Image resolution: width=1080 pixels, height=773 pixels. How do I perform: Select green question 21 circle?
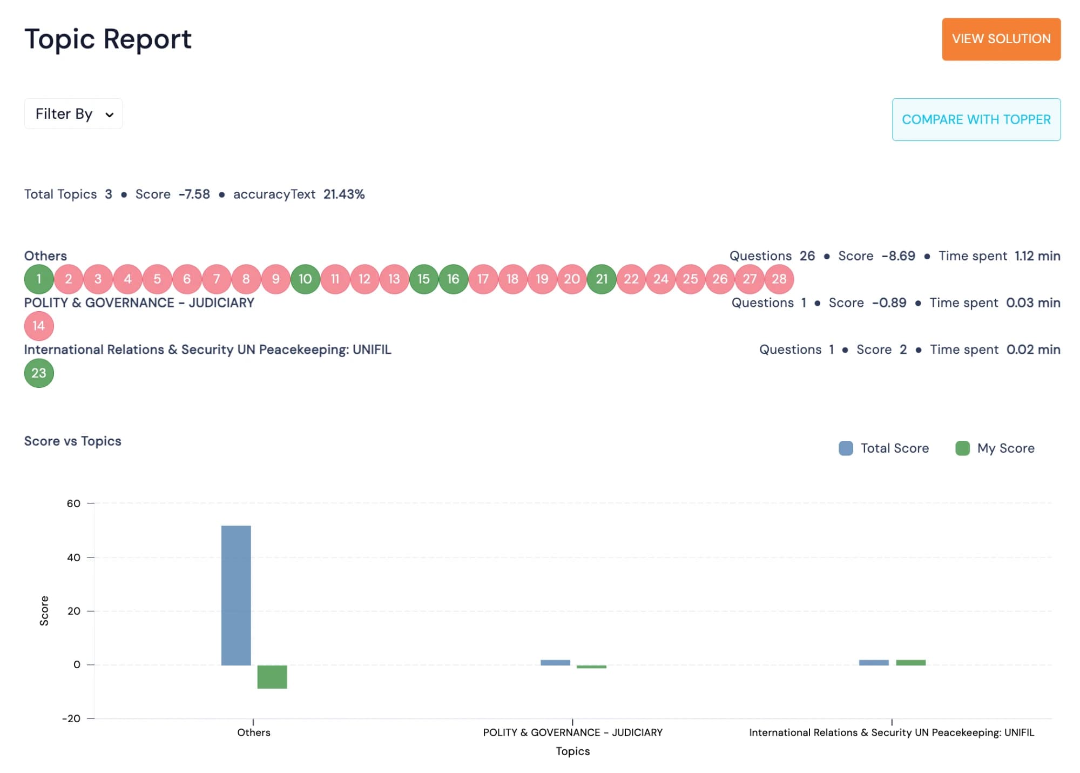[x=602, y=279]
